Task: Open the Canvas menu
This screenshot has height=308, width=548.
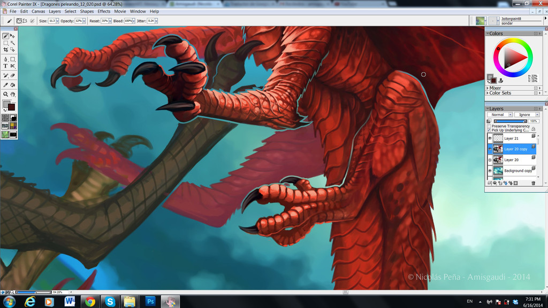Action: (38, 11)
